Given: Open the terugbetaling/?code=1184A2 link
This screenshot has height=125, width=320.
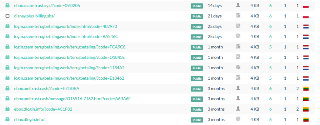Looking at the screenshot, I should point(69,68).
